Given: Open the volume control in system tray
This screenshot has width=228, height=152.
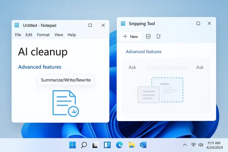Looking at the screenshot, I should pos(201,145).
